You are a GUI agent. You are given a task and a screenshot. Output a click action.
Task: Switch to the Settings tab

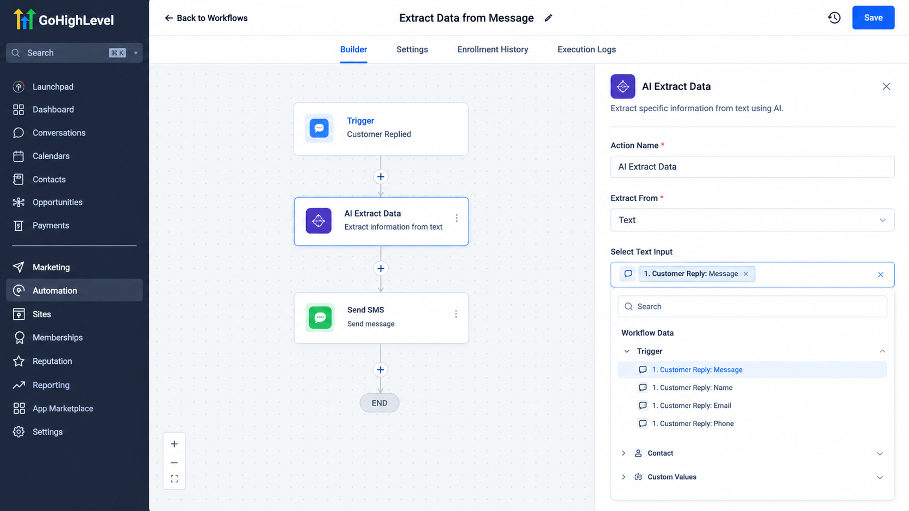pos(412,49)
